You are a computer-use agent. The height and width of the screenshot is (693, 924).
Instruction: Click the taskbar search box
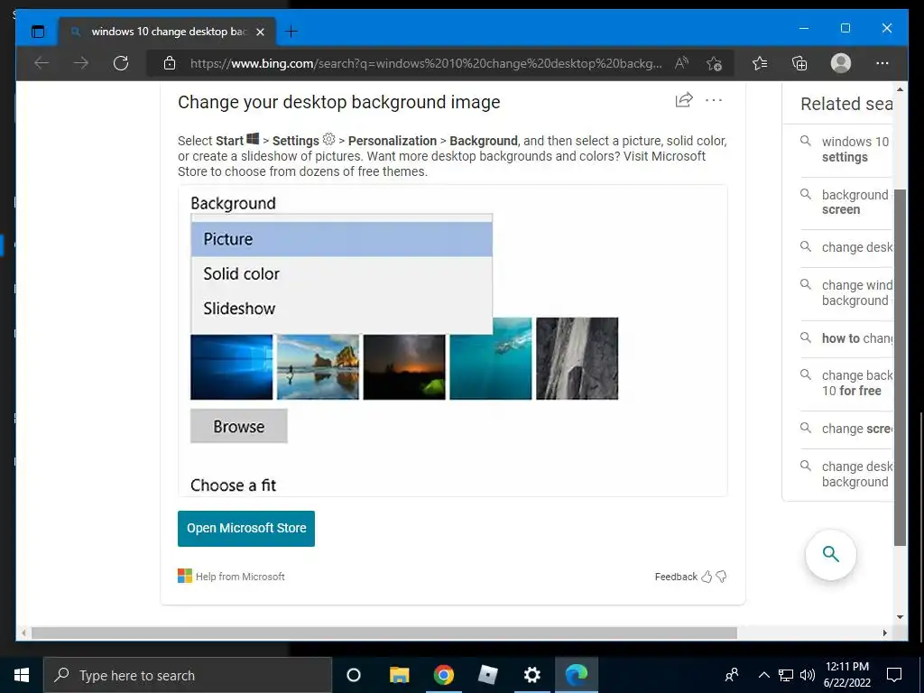click(188, 675)
